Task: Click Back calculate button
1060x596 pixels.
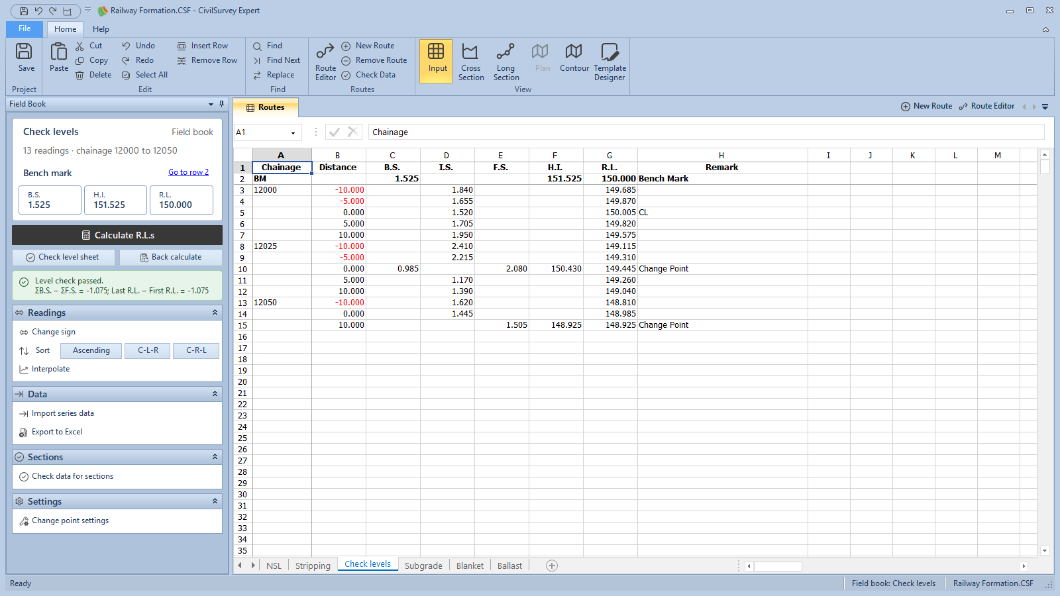Action: (x=171, y=257)
